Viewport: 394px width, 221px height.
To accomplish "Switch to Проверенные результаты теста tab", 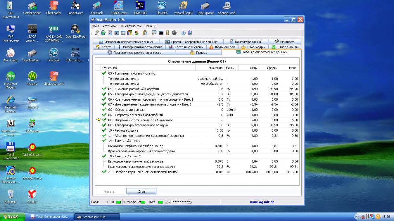I will pyautogui.click(x=134, y=52).
